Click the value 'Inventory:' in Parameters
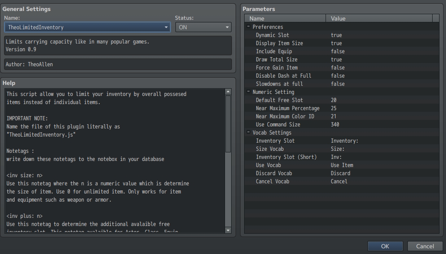 coord(344,141)
